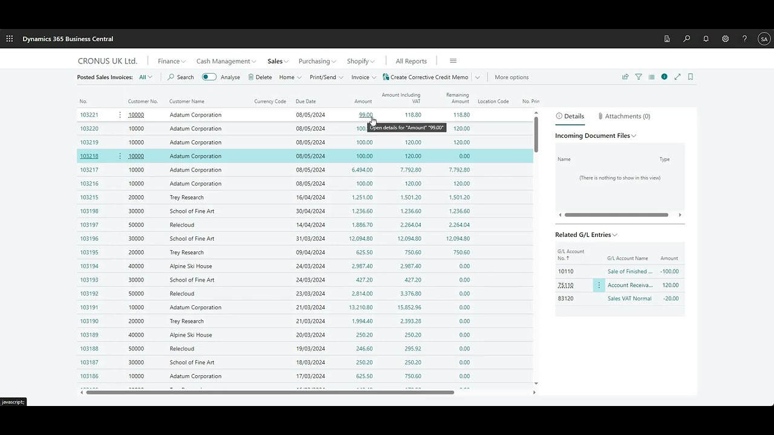
Task: Open the hamburger navigation menu
Action: (453, 61)
